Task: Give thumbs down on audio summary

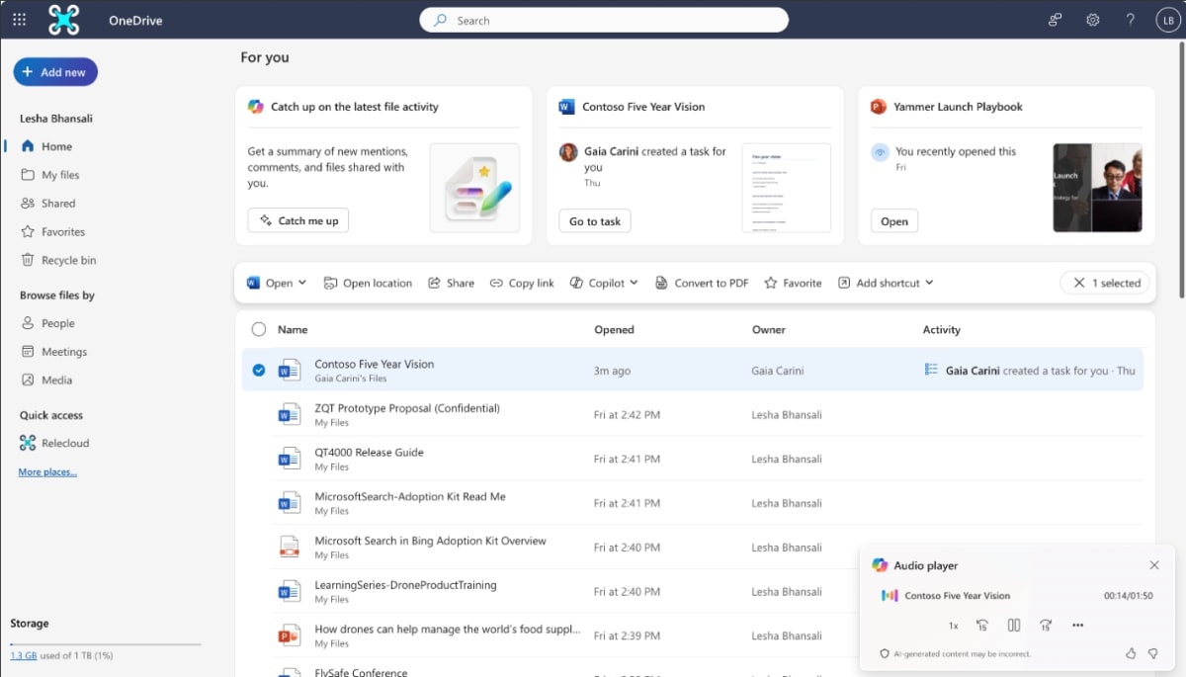Action: (x=1152, y=653)
